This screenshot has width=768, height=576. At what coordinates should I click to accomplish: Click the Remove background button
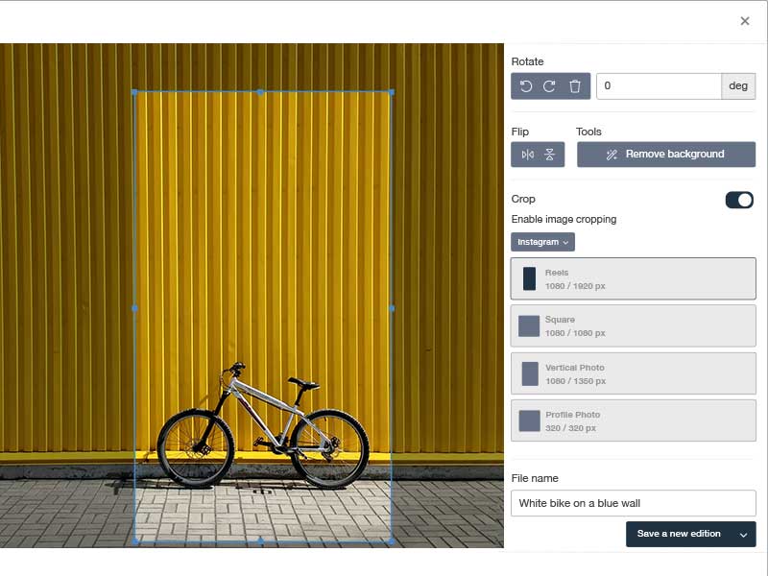pos(666,155)
